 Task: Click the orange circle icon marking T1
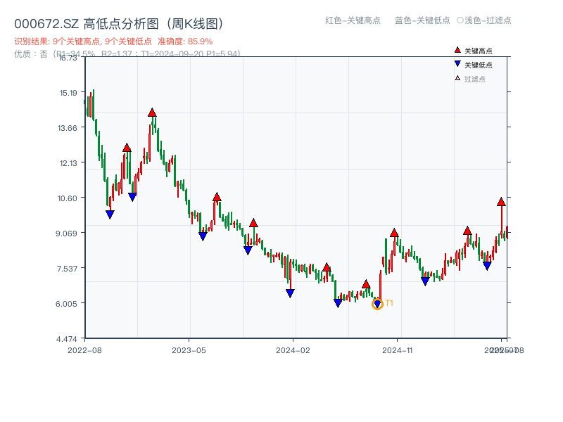point(377,304)
